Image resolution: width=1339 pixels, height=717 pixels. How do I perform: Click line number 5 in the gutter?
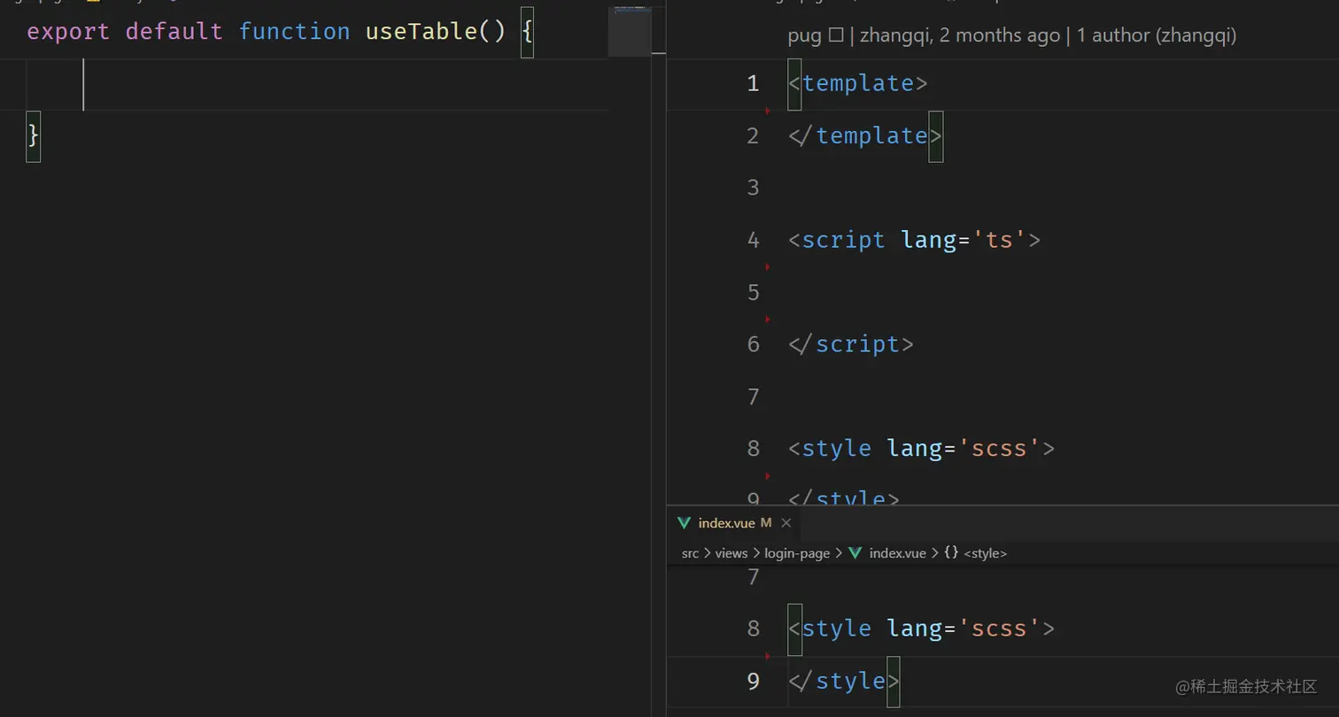(753, 292)
